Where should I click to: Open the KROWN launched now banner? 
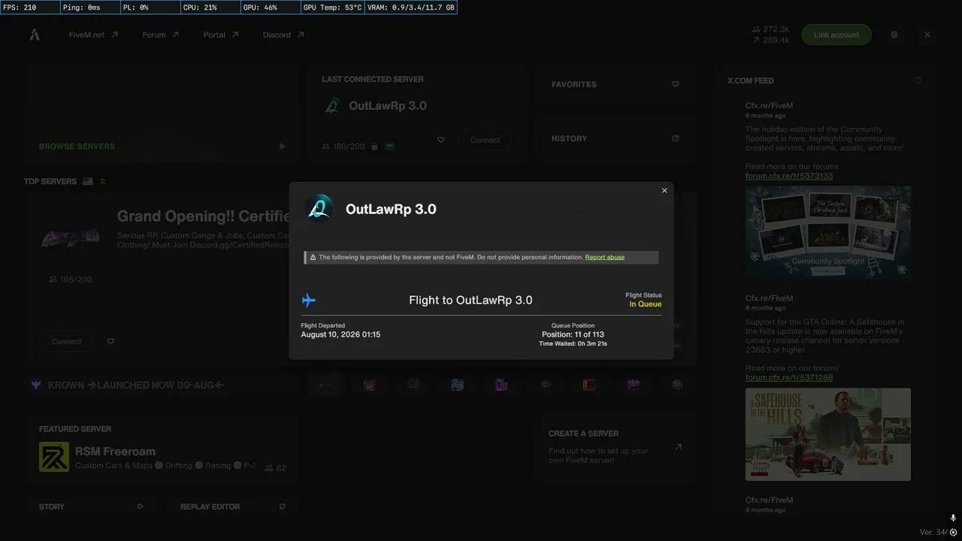pyautogui.click(x=162, y=385)
